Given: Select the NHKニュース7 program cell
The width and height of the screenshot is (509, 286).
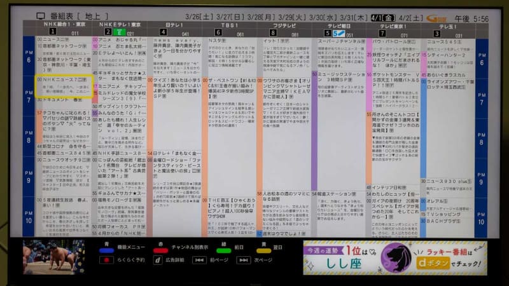Looking at the screenshot, I should pos(64,86).
